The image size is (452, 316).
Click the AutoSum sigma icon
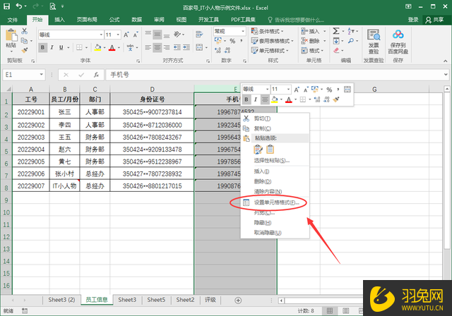[336, 31]
